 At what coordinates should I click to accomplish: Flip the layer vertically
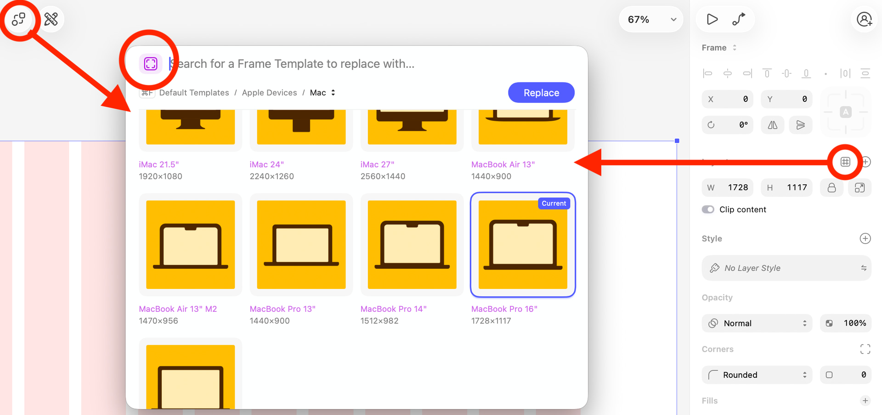801,125
